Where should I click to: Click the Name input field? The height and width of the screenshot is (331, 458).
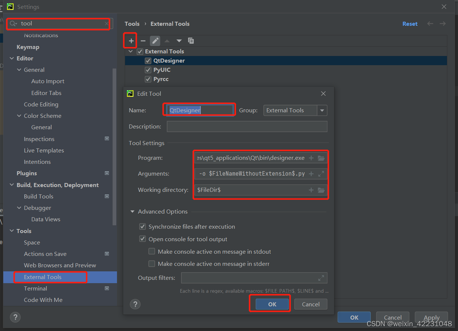[x=200, y=110]
